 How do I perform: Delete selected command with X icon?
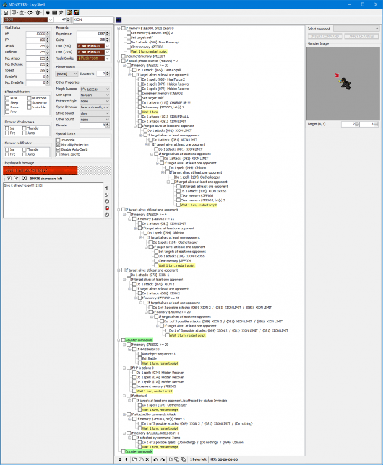147,459
